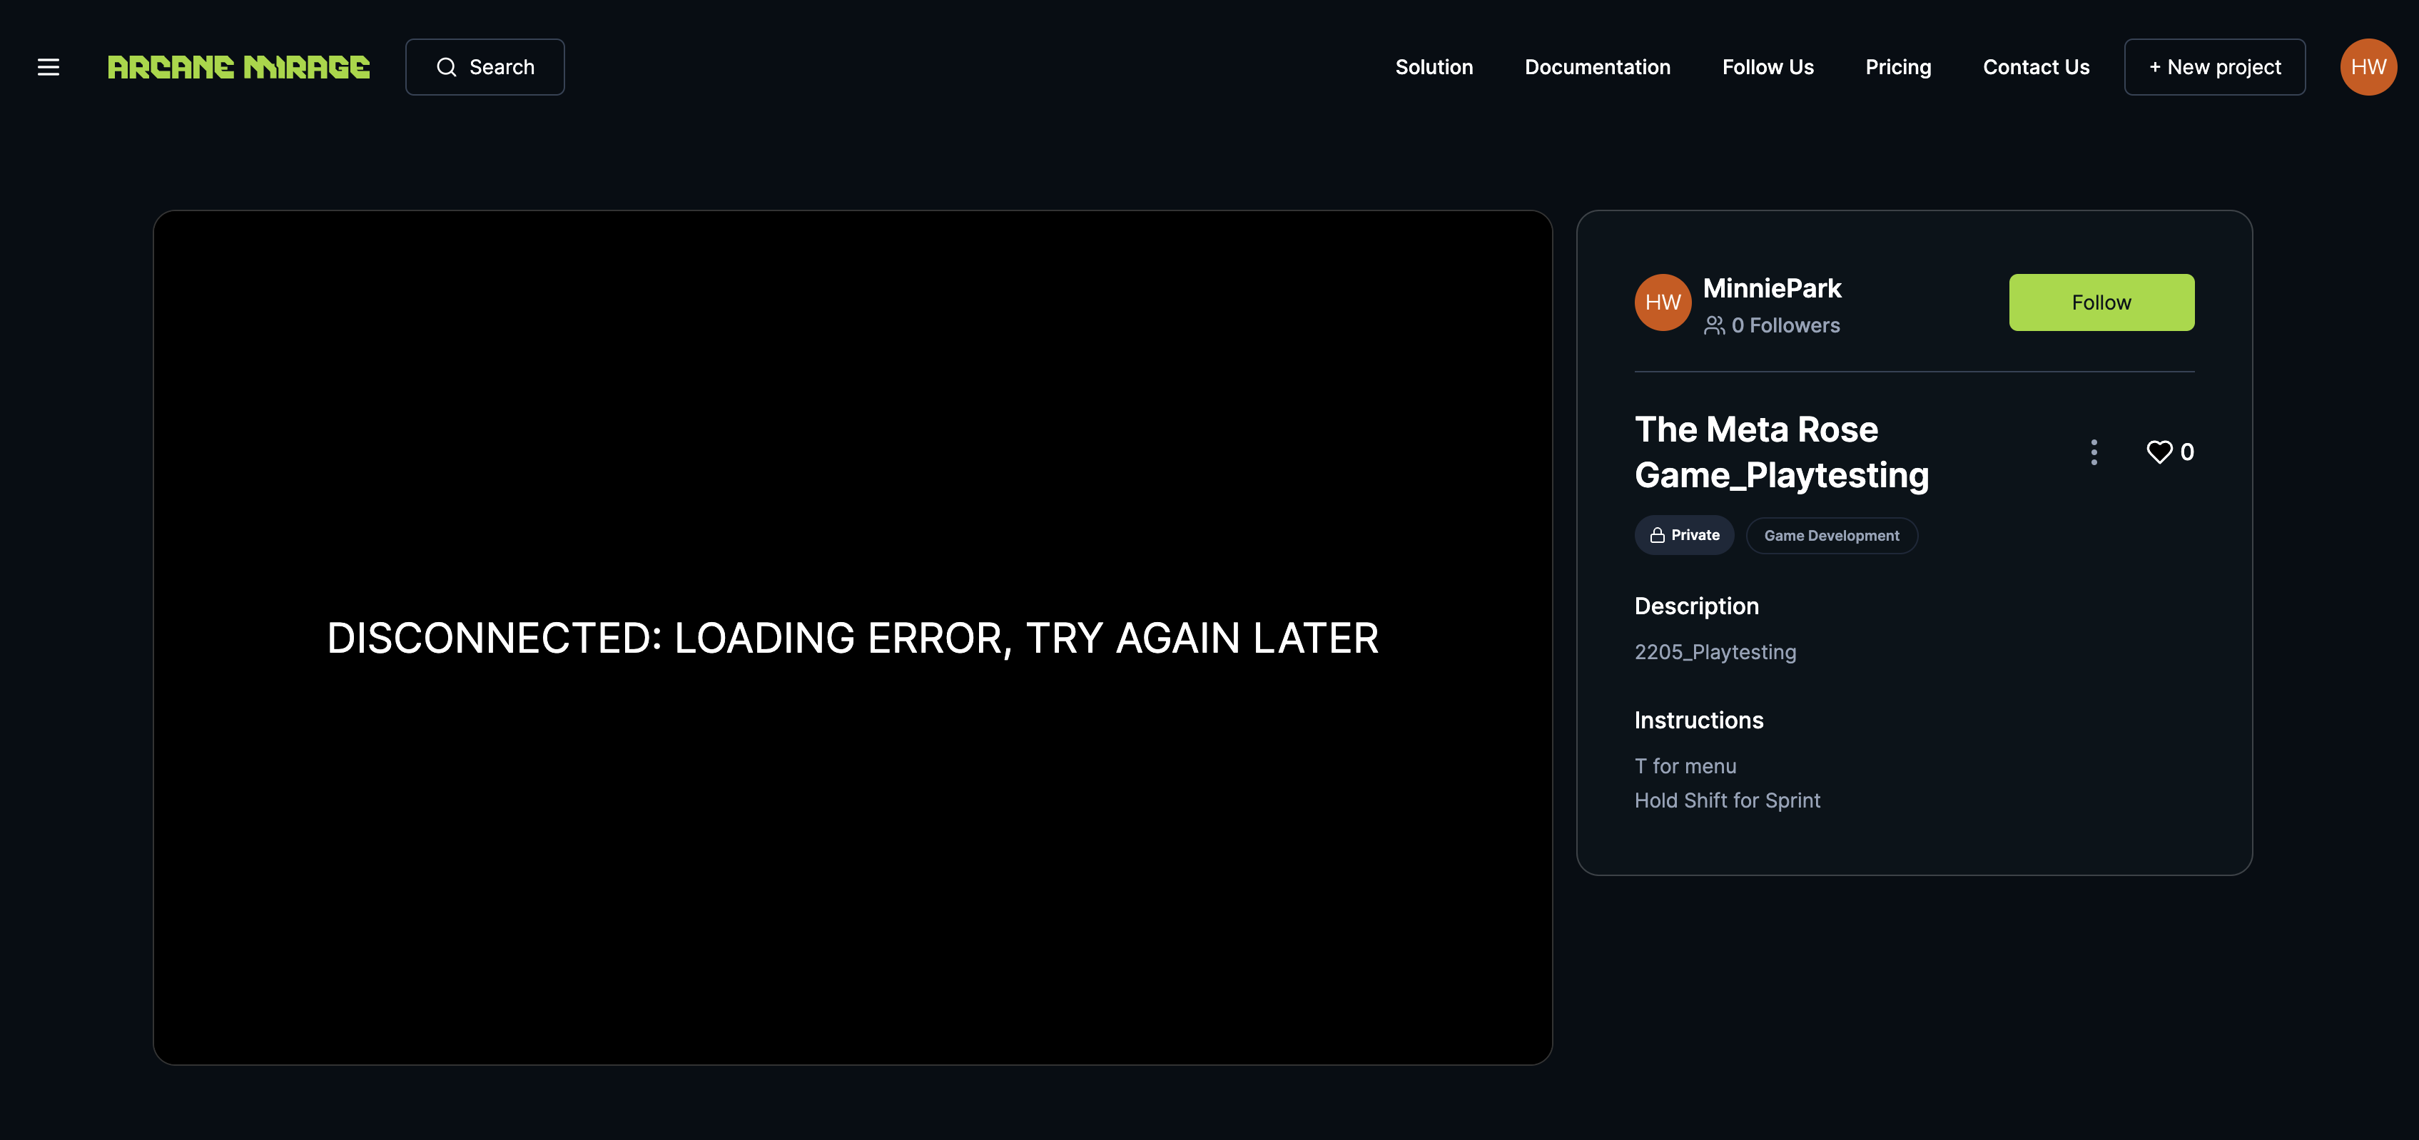
Task: Click the 'T for menu' instruction
Action: pos(1685,766)
